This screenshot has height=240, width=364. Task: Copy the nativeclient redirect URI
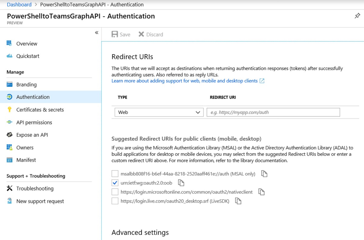click(x=261, y=192)
